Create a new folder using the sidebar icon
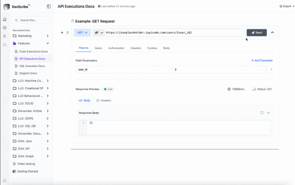 tap(5, 44)
